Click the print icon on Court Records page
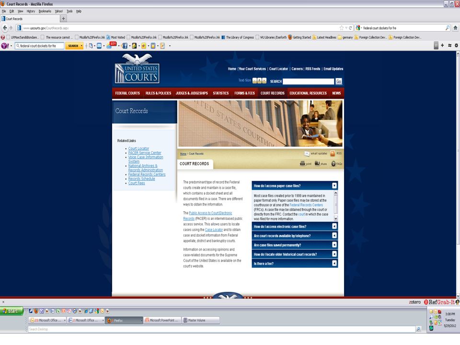The width and height of the screenshot is (460, 345). tap(302, 163)
